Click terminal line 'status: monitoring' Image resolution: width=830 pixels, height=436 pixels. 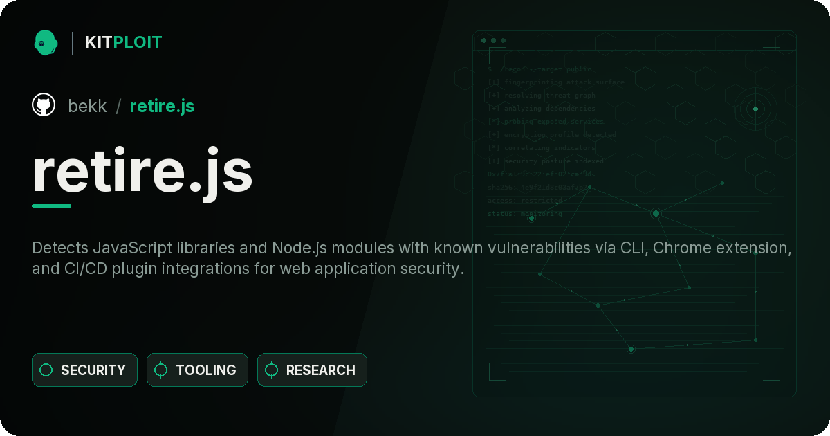(525, 214)
